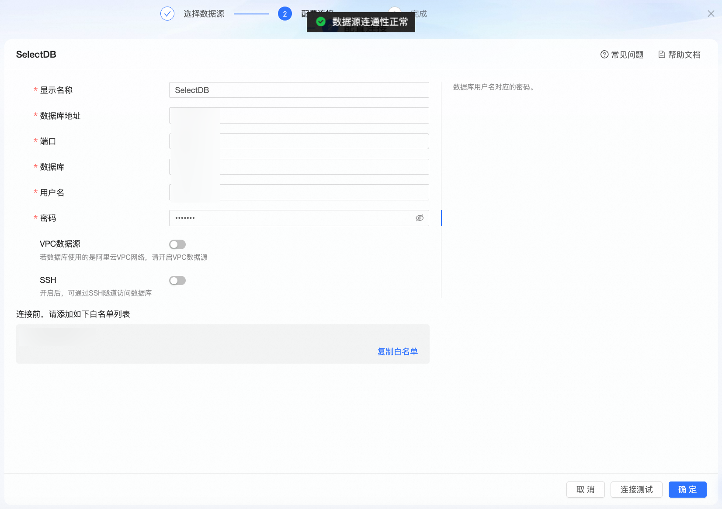Click the 若数据库使用的是阿里云VPC网络 hint text
This screenshot has width=722, height=509.
pos(124,258)
